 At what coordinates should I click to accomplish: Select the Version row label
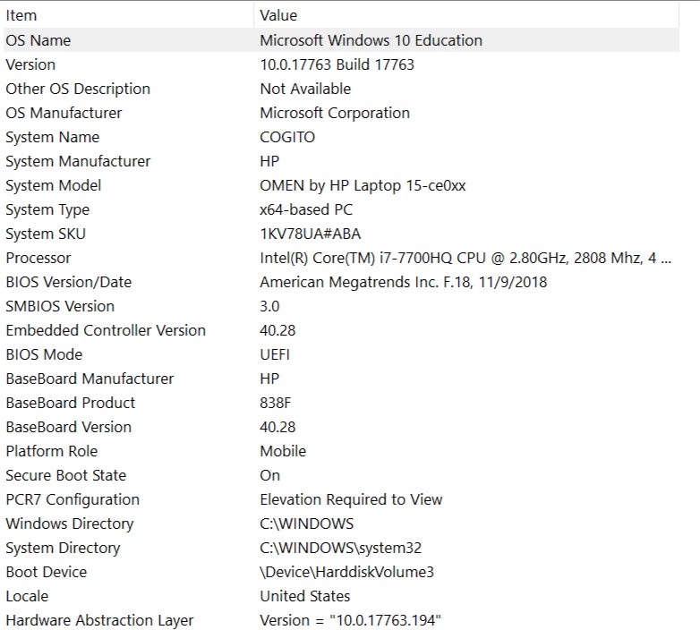point(30,64)
